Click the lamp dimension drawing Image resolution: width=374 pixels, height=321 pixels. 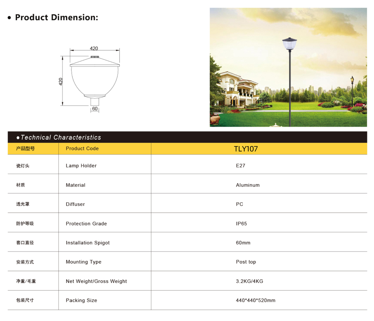90,79
